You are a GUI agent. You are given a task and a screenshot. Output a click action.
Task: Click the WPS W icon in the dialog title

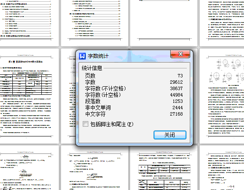tap(82, 56)
